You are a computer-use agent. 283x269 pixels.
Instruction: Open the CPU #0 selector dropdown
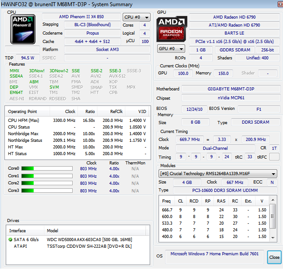click(x=136, y=17)
